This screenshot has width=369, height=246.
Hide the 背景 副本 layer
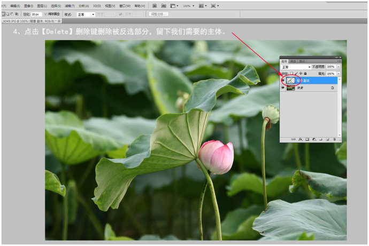283,80
